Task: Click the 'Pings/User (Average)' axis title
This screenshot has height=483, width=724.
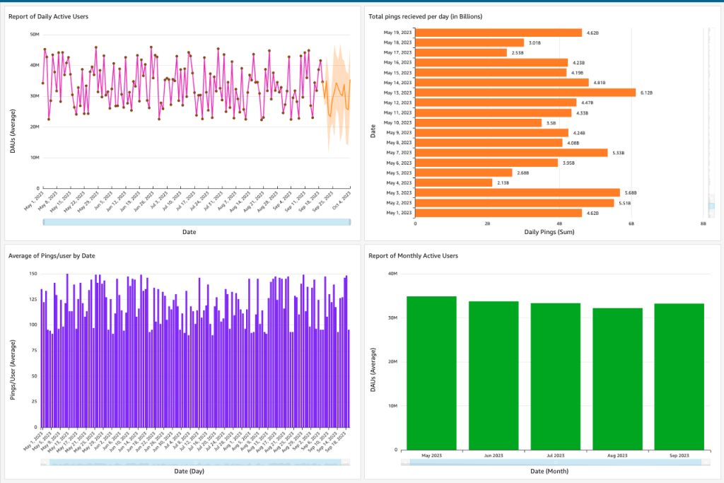Action: tap(13, 370)
